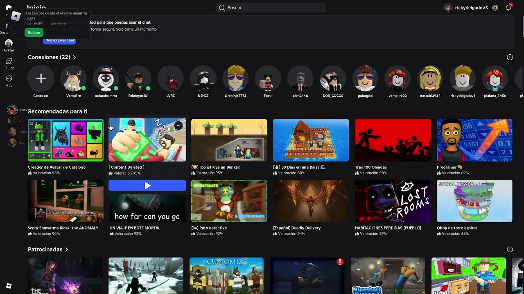Image resolution: width=524 pixels, height=294 pixels.
Task: Open Greninja7773's connection avatar
Action: pos(235,78)
